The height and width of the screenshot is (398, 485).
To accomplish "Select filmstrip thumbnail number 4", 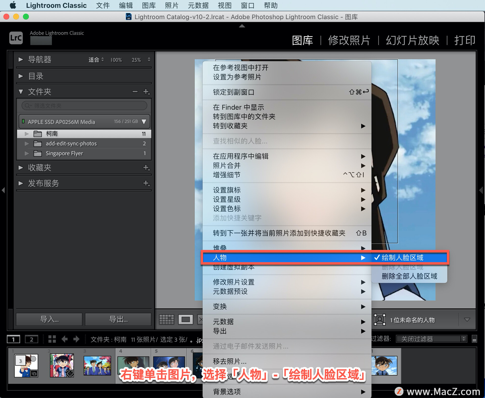I will [133, 365].
